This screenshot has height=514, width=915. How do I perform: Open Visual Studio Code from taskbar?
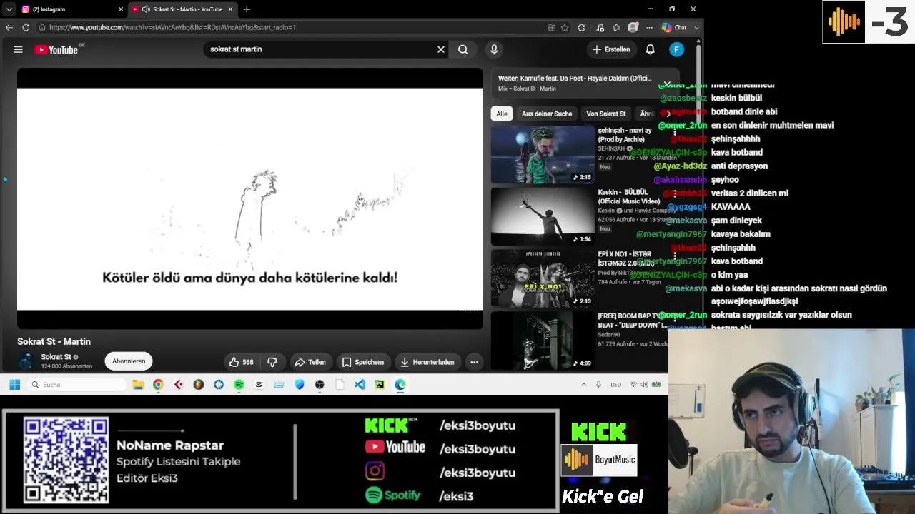pos(360,385)
